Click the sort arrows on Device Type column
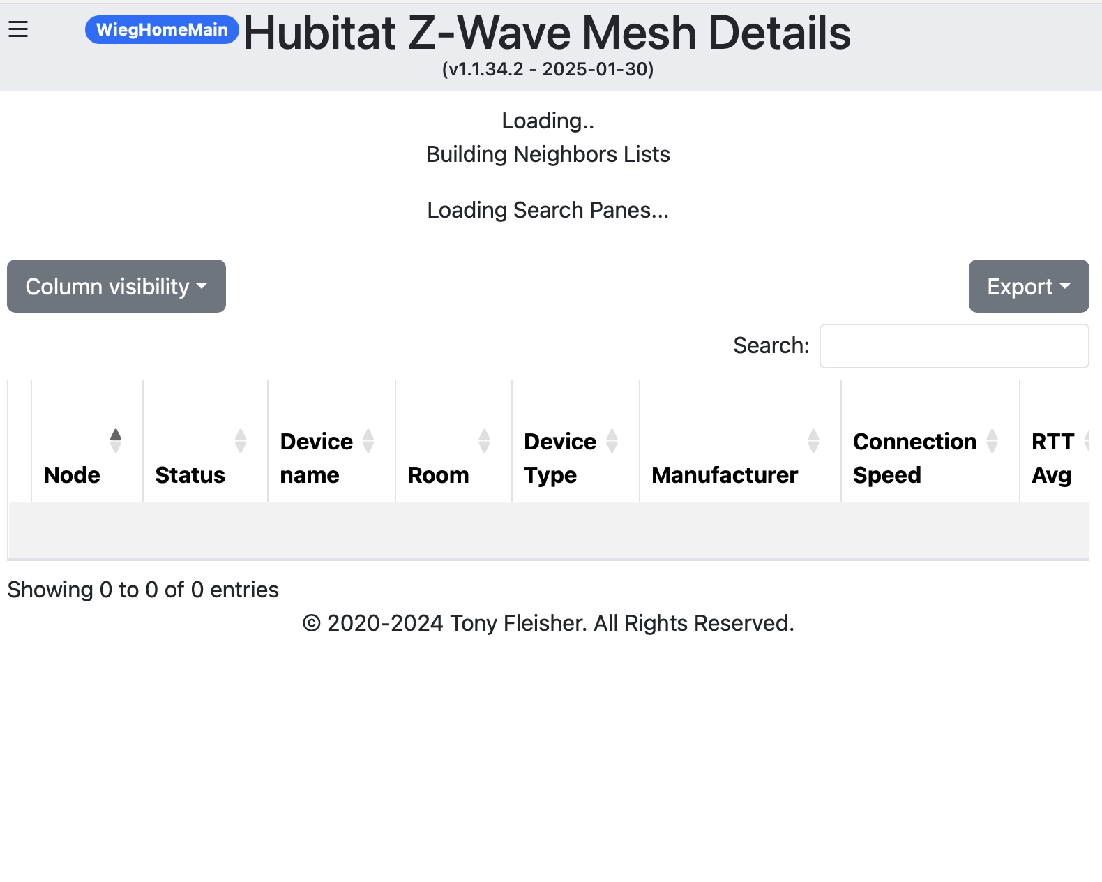The height and width of the screenshot is (882, 1102). 612,441
